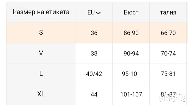
Task: Select the L size label cell
Action: (41, 74)
